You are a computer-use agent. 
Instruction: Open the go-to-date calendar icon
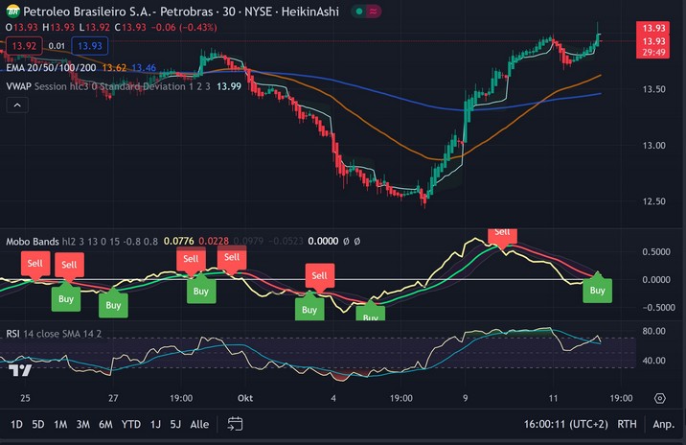(236, 423)
